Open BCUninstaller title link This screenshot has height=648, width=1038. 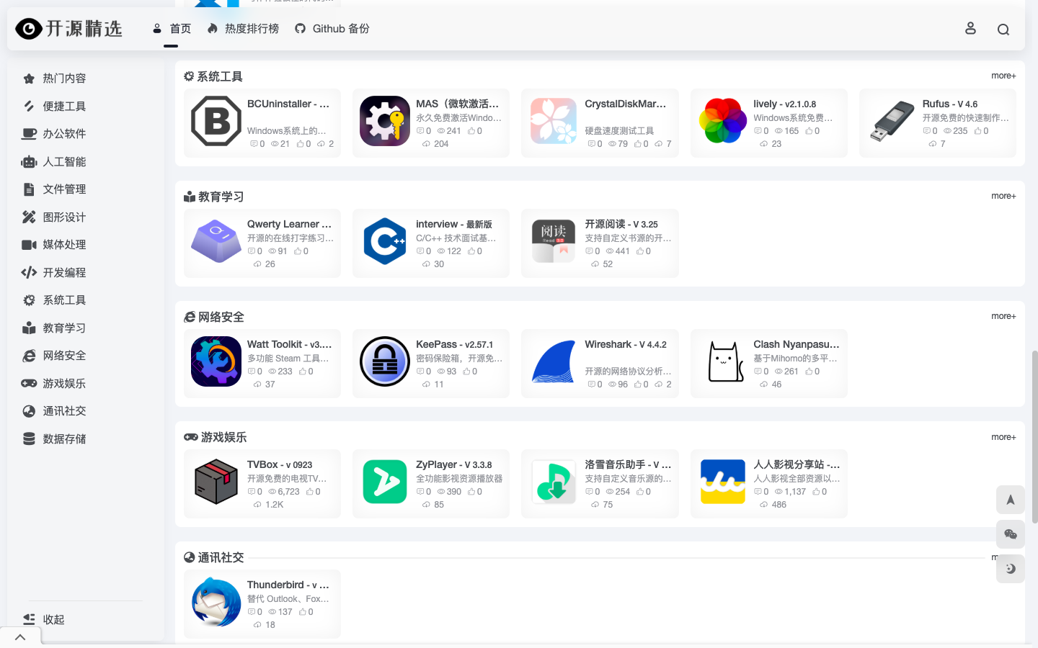point(288,104)
